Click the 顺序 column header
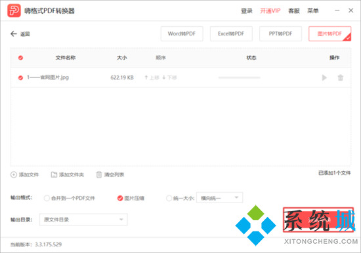This screenshot has width=361, height=253. [161, 58]
